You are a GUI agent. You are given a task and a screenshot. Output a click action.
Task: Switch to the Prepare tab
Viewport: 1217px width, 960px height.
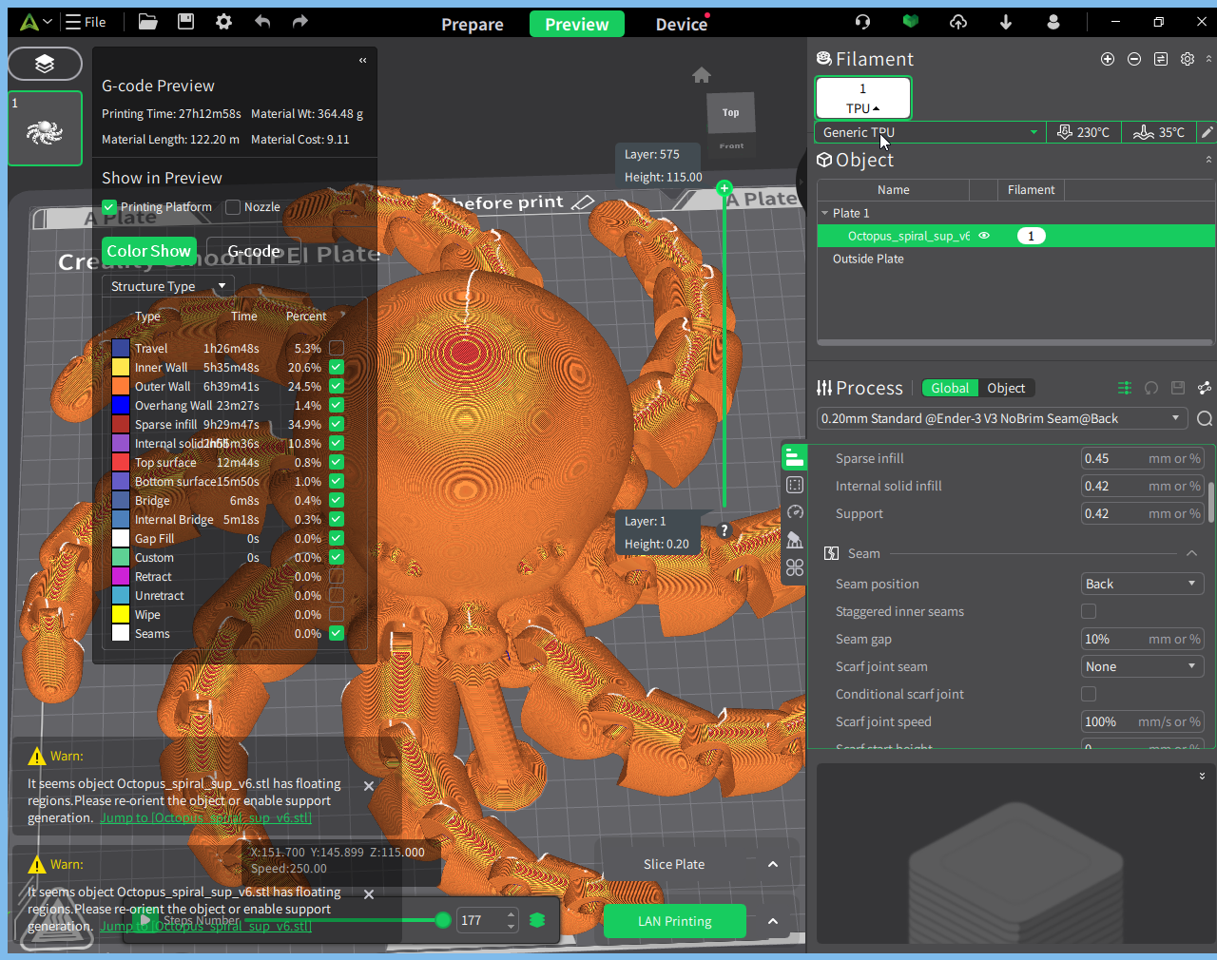click(472, 24)
